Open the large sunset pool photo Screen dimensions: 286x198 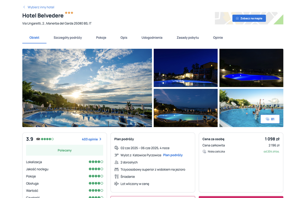tap(87, 88)
